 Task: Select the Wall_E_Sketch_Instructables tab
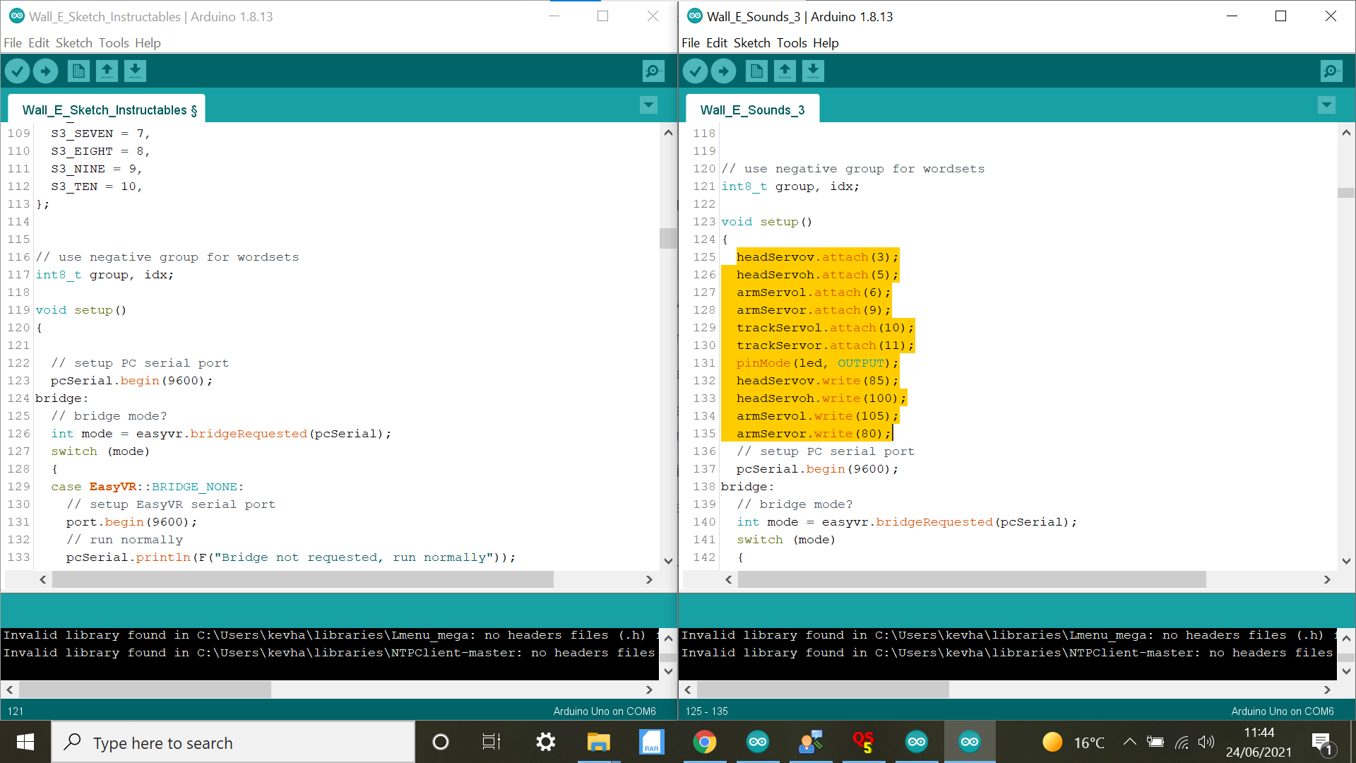pos(107,110)
